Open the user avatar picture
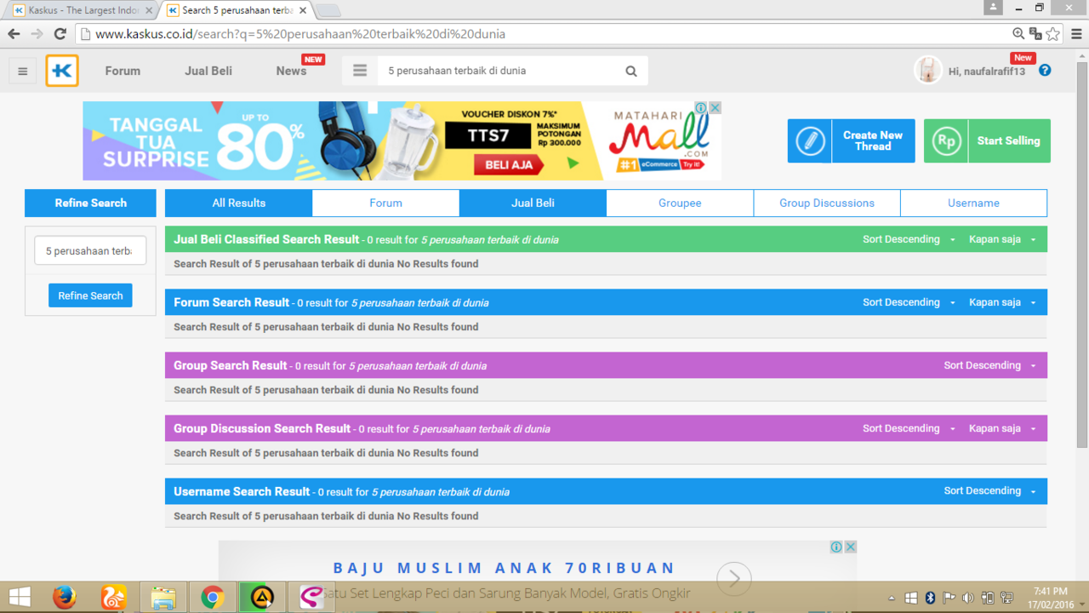This screenshot has width=1089, height=613. pyautogui.click(x=927, y=71)
